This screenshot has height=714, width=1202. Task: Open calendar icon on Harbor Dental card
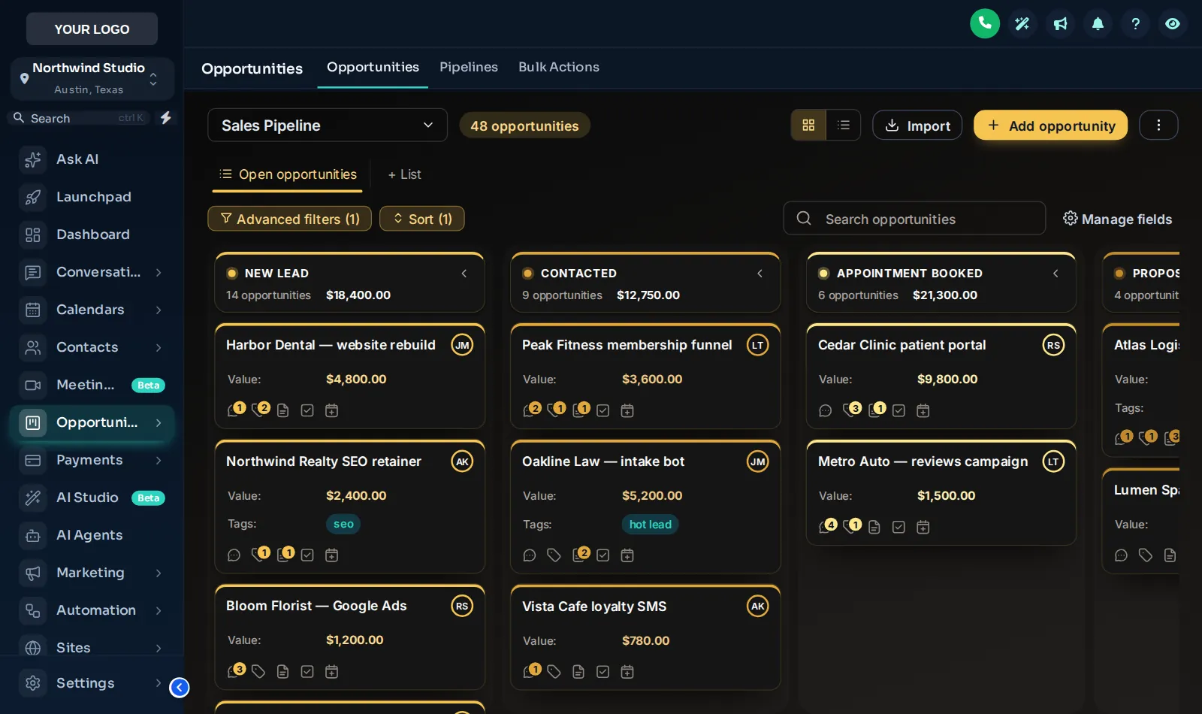click(331, 410)
